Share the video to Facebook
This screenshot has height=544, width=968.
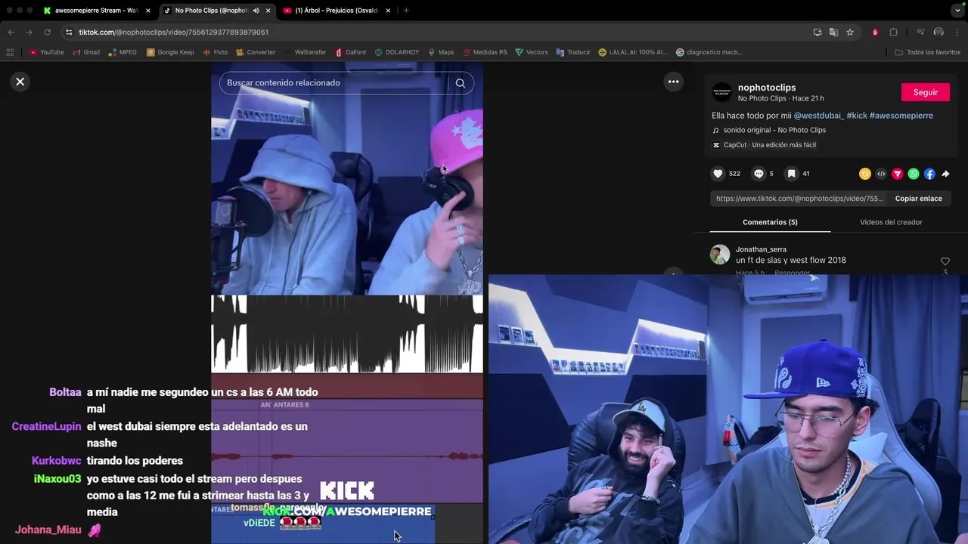pos(929,174)
